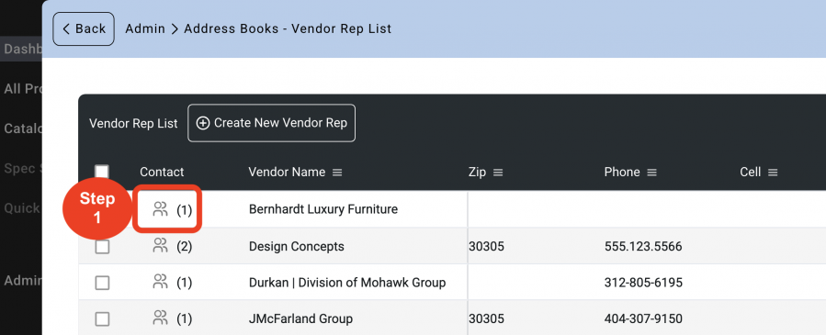
Task: Open Zip column menu icon
Action: [x=498, y=173]
